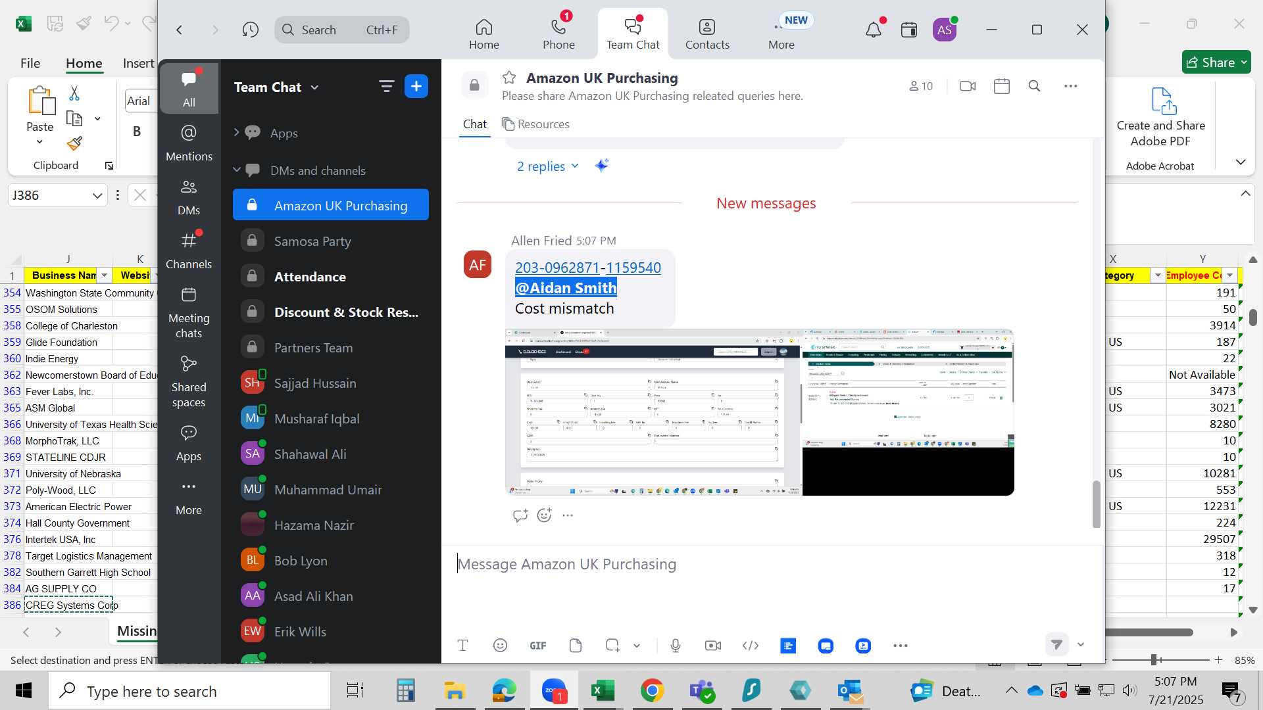Open the Business Name filter dropdown
This screenshot has height=710, width=1263.
[104, 275]
